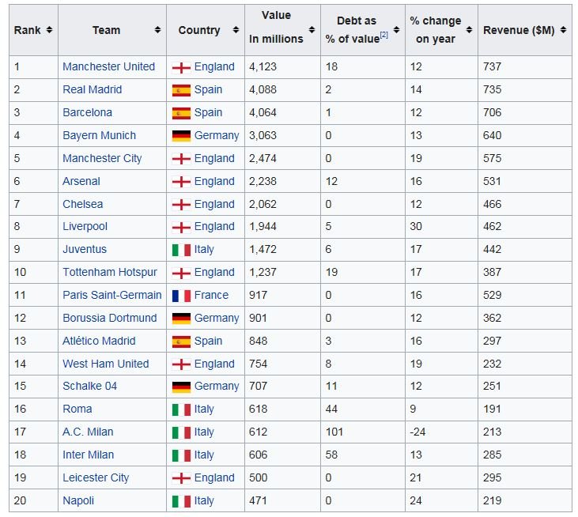Follow the Tottenham Hotspur link

[x=110, y=272]
